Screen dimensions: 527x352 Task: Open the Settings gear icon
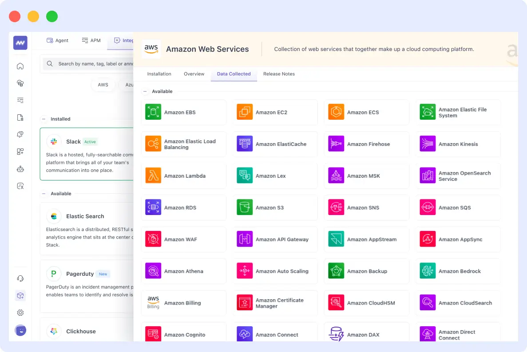tap(20, 313)
